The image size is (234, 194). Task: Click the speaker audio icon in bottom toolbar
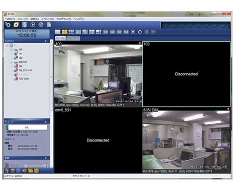[x=24, y=171]
